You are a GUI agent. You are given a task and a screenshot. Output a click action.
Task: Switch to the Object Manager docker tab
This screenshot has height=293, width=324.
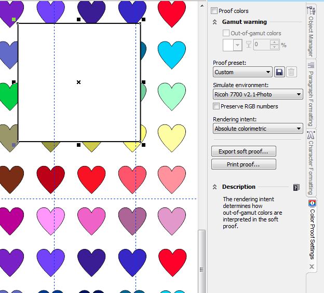click(311, 31)
